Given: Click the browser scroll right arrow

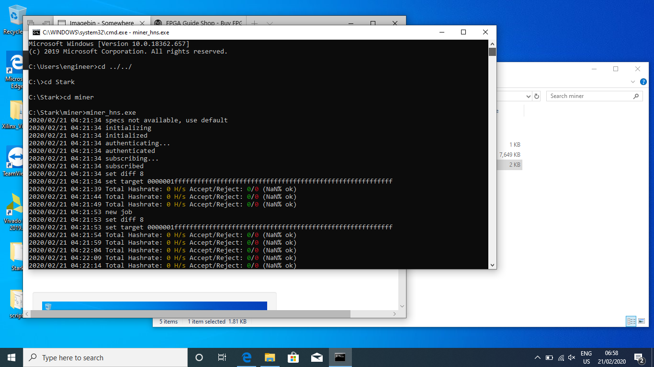Looking at the screenshot, I should (395, 314).
